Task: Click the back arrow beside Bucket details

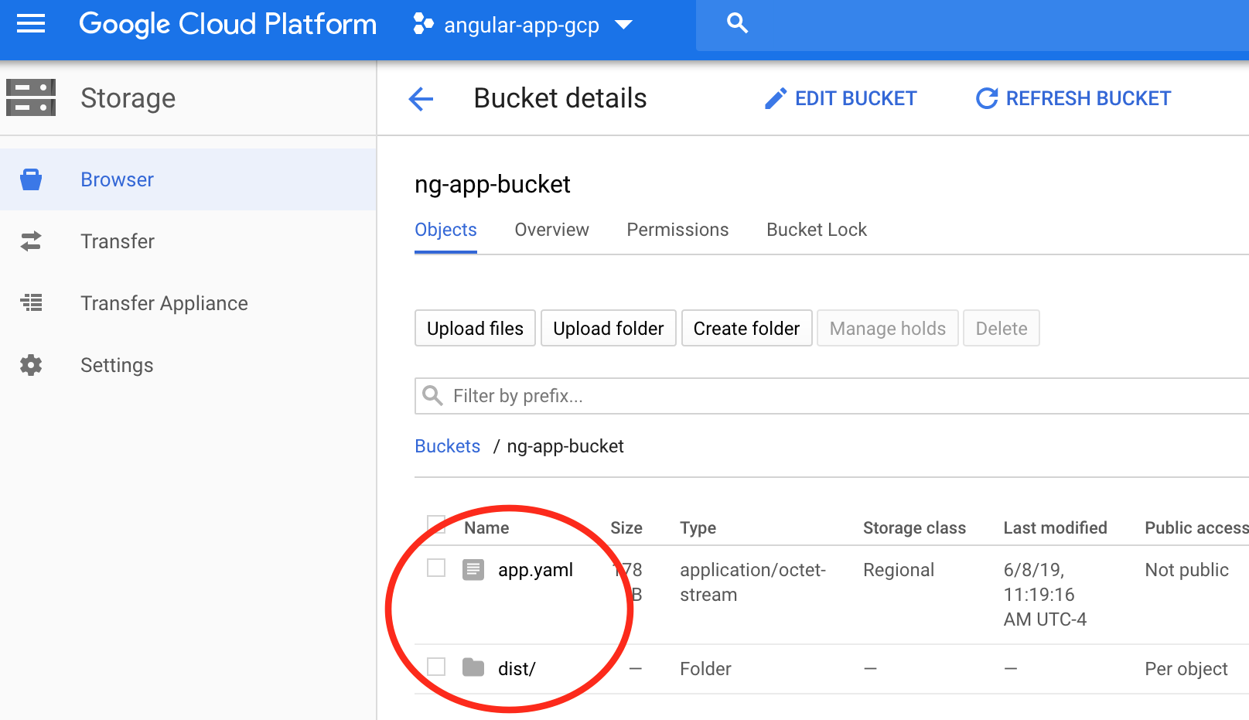Action: pos(421,99)
